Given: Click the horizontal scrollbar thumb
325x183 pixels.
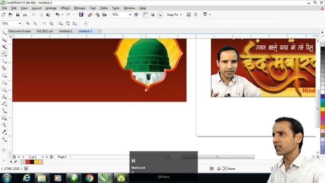Looking at the screenshot, I should point(217,157).
